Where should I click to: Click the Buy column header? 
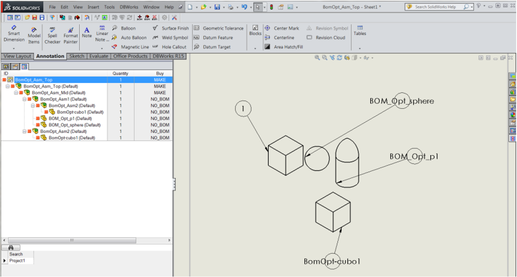pyautogui.click(x=160, y=73)
